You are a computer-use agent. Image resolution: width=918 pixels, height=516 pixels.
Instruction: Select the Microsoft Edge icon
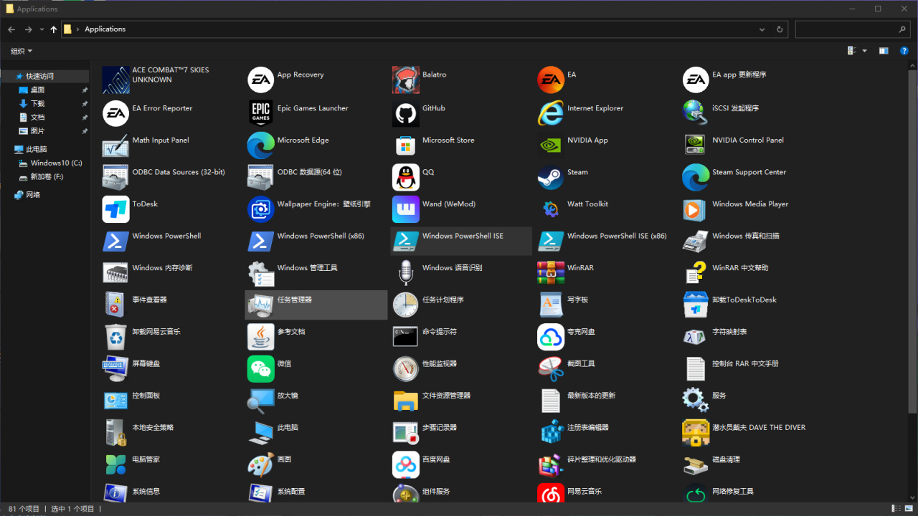tap(261, 145)
